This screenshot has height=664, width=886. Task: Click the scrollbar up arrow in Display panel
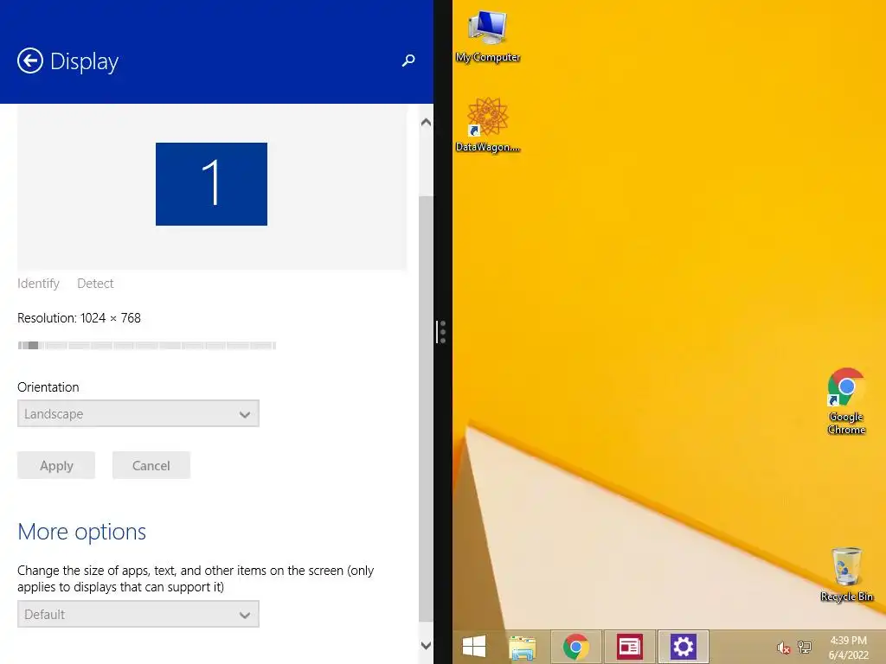[426, 122]
